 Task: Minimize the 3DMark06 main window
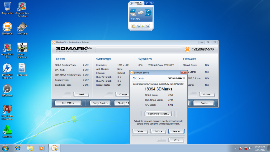201,43
